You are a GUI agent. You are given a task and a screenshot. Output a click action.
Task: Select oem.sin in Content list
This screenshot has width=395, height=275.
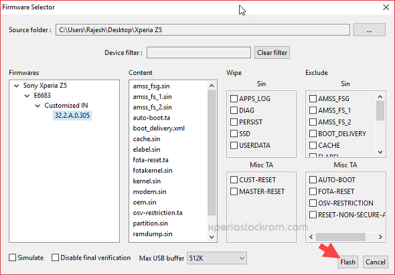pyautogui.click(x=145, y=203)
